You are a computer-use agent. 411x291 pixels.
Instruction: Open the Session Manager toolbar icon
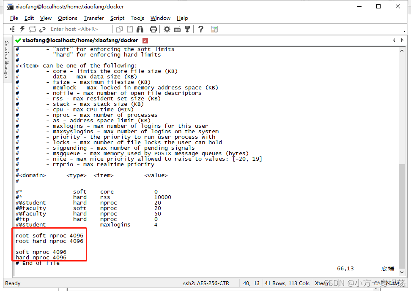(x=12, y=29)
